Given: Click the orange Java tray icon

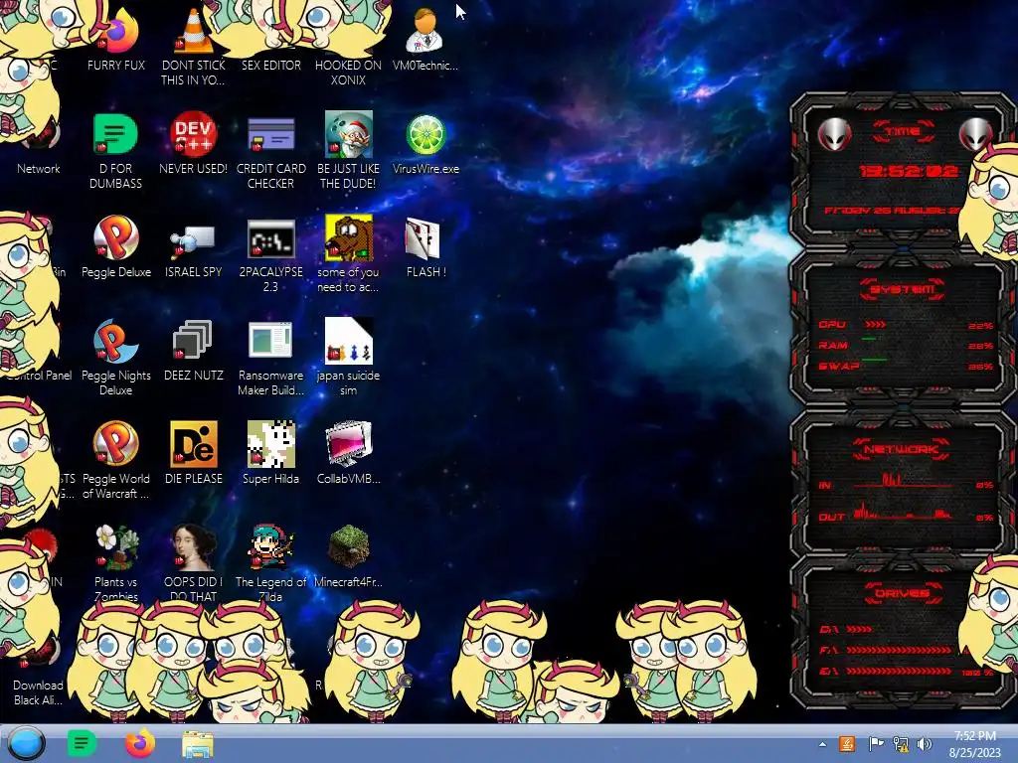Looking at the screenshot, I should pos(847,744).
